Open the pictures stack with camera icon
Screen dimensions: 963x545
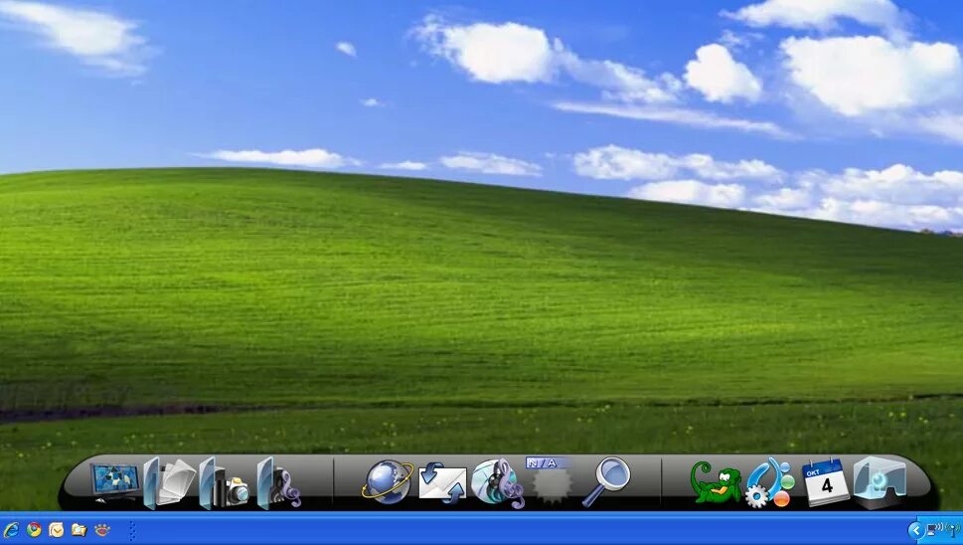(x=225, y=484)
